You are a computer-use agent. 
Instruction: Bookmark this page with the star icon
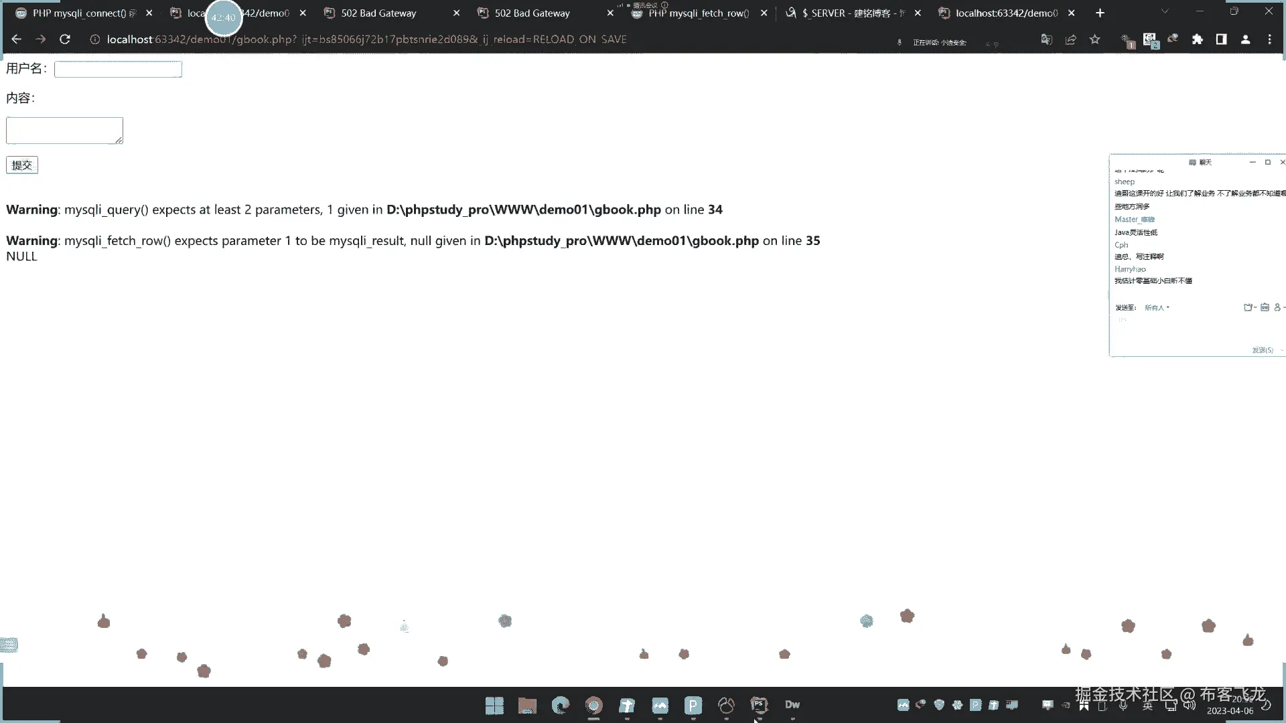click(1095, 39)
